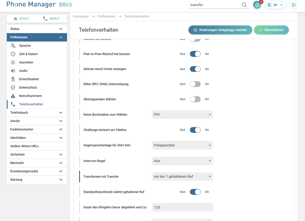Click the Zeit & Datum clock icon
The height and width of the screenshot is (221, 305).
click(x=13, y=54)
